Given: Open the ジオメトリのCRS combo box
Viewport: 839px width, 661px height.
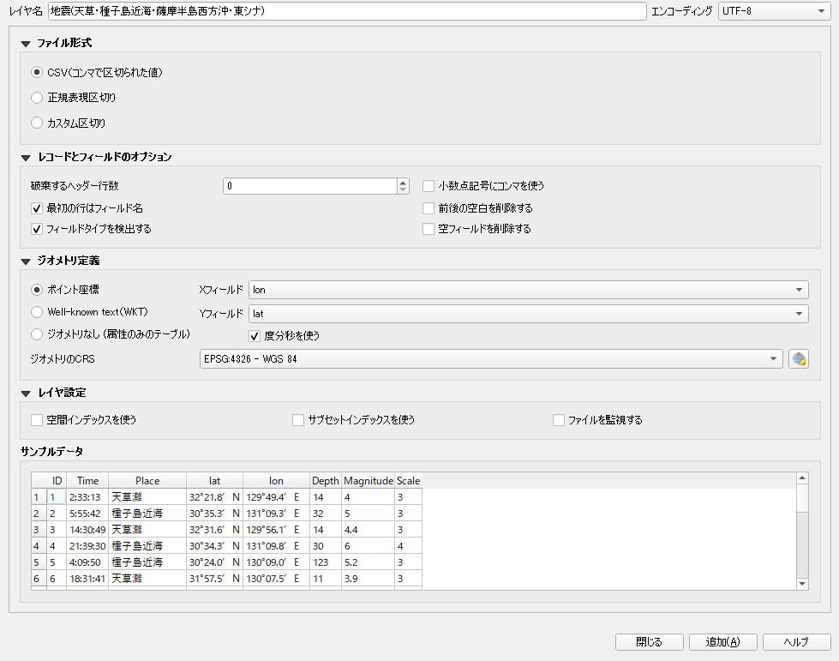Looking at the screenshot, I should 774,358.
